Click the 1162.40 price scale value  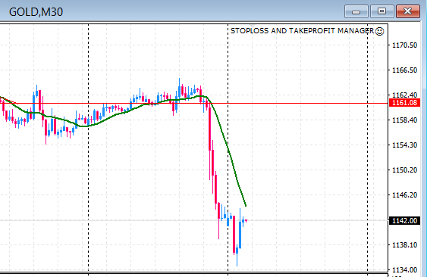click(x=404, y=95)
